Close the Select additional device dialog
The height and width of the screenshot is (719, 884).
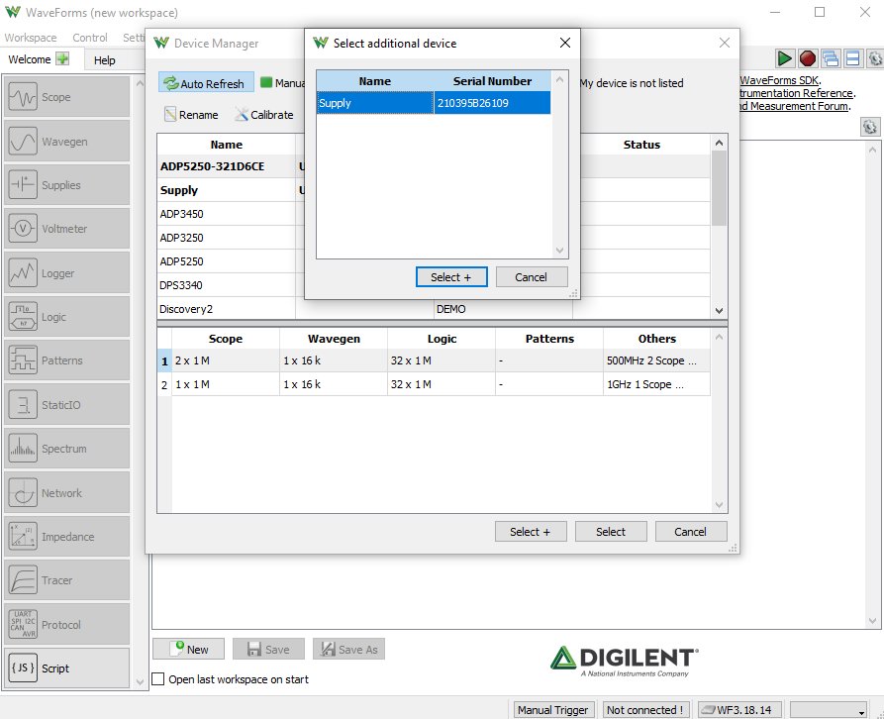(x=565, y=43)
